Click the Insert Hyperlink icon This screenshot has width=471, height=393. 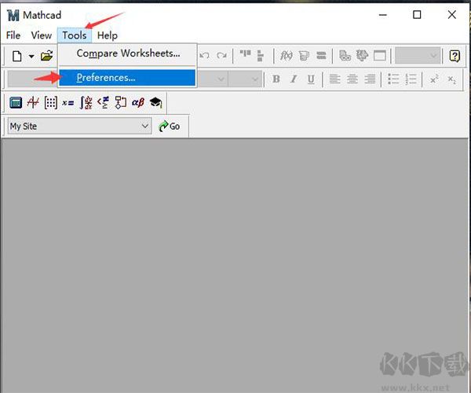[x=345, y=56]
